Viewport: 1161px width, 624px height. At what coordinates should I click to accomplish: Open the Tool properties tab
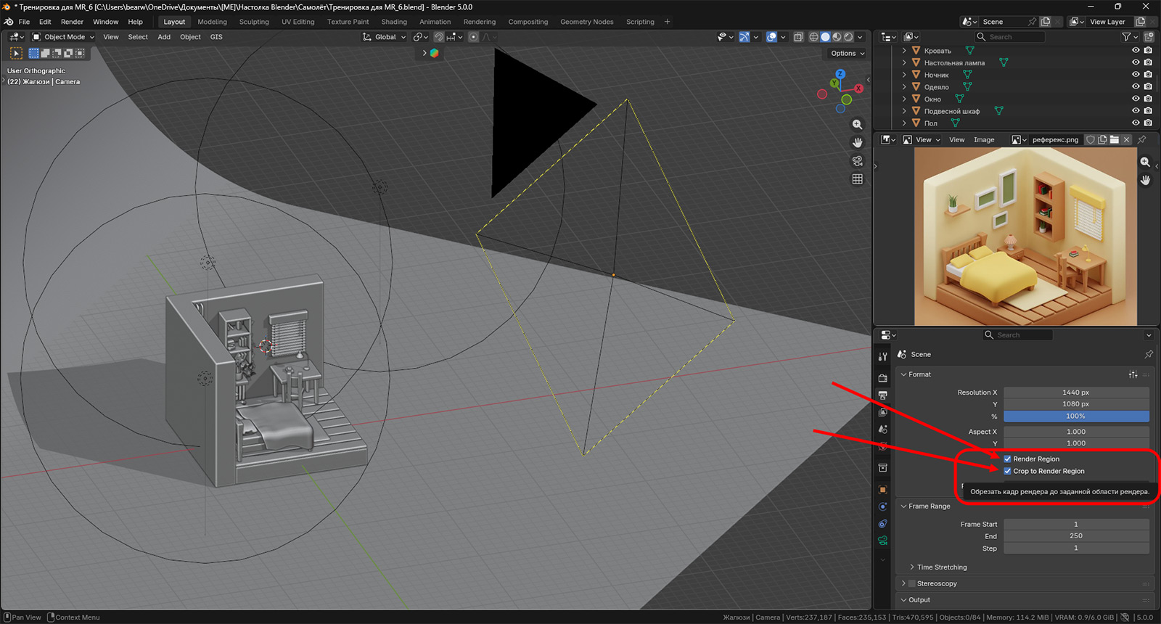[882, 356]
